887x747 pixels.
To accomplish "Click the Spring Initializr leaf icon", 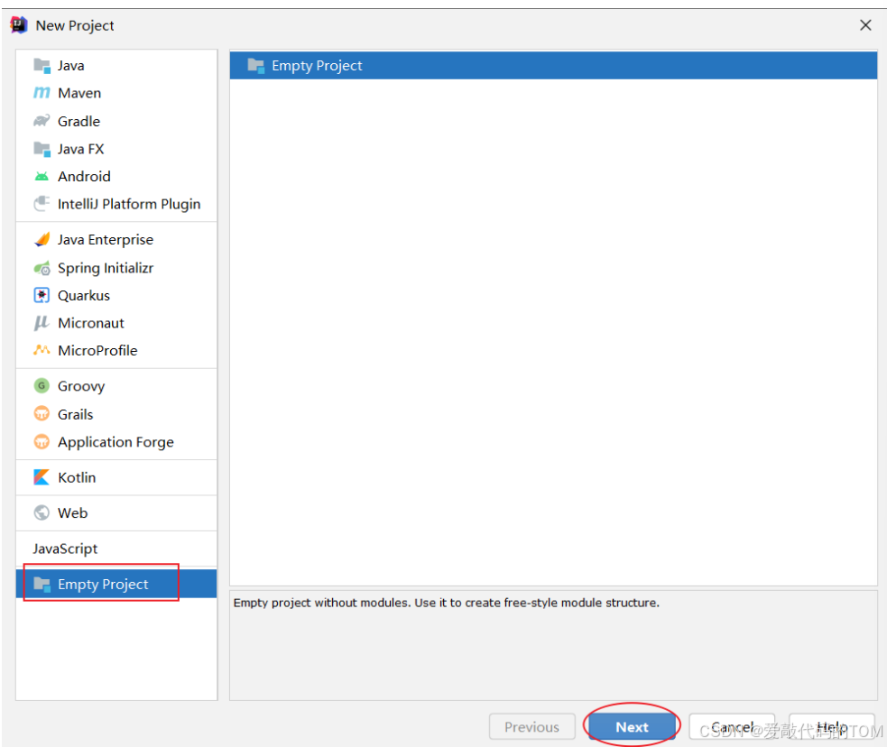I will coord(42,268).
